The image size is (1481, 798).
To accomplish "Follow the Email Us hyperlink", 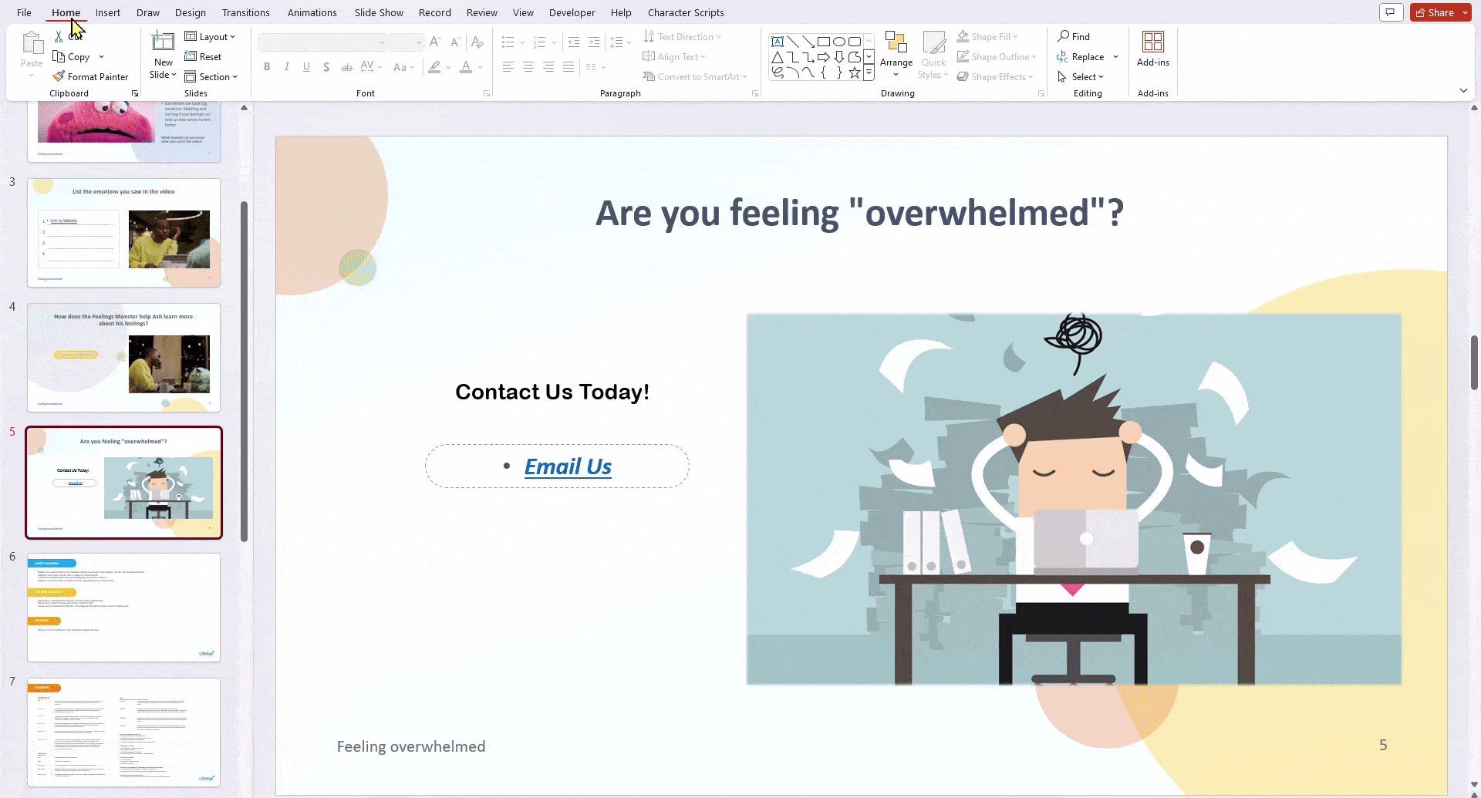I will (568, 466).
